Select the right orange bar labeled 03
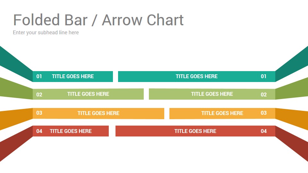Image resolution: width=308 pixels, height=173 pixels. 222,113
